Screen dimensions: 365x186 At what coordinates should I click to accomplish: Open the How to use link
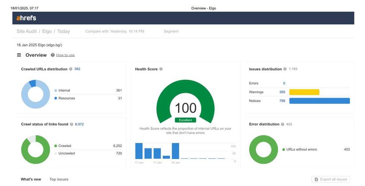65,55
